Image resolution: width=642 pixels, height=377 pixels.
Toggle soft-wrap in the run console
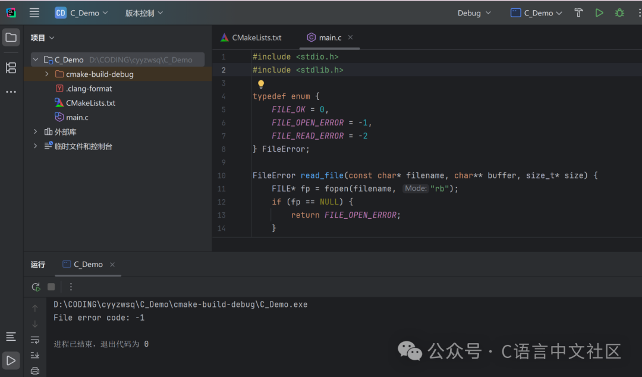click(35, 340)
